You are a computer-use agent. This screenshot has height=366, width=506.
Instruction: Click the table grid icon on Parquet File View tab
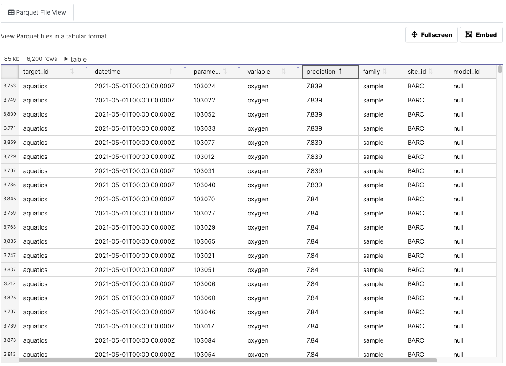pos(11,12)
